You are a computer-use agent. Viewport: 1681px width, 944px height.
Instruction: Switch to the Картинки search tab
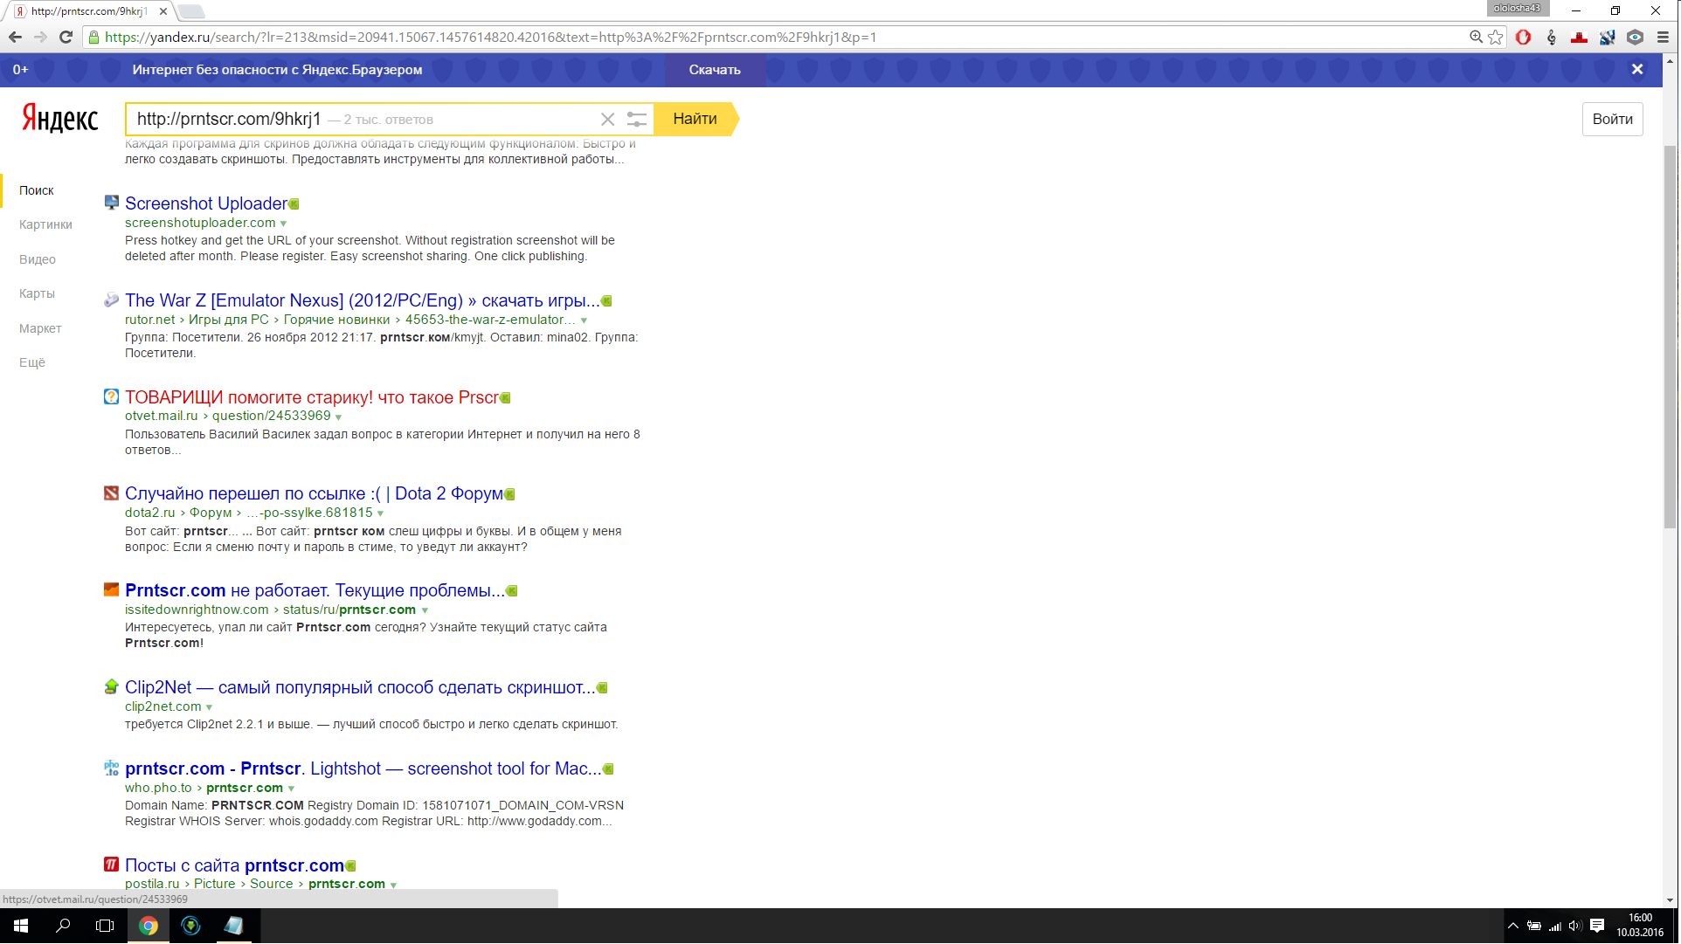click(45, 225)
